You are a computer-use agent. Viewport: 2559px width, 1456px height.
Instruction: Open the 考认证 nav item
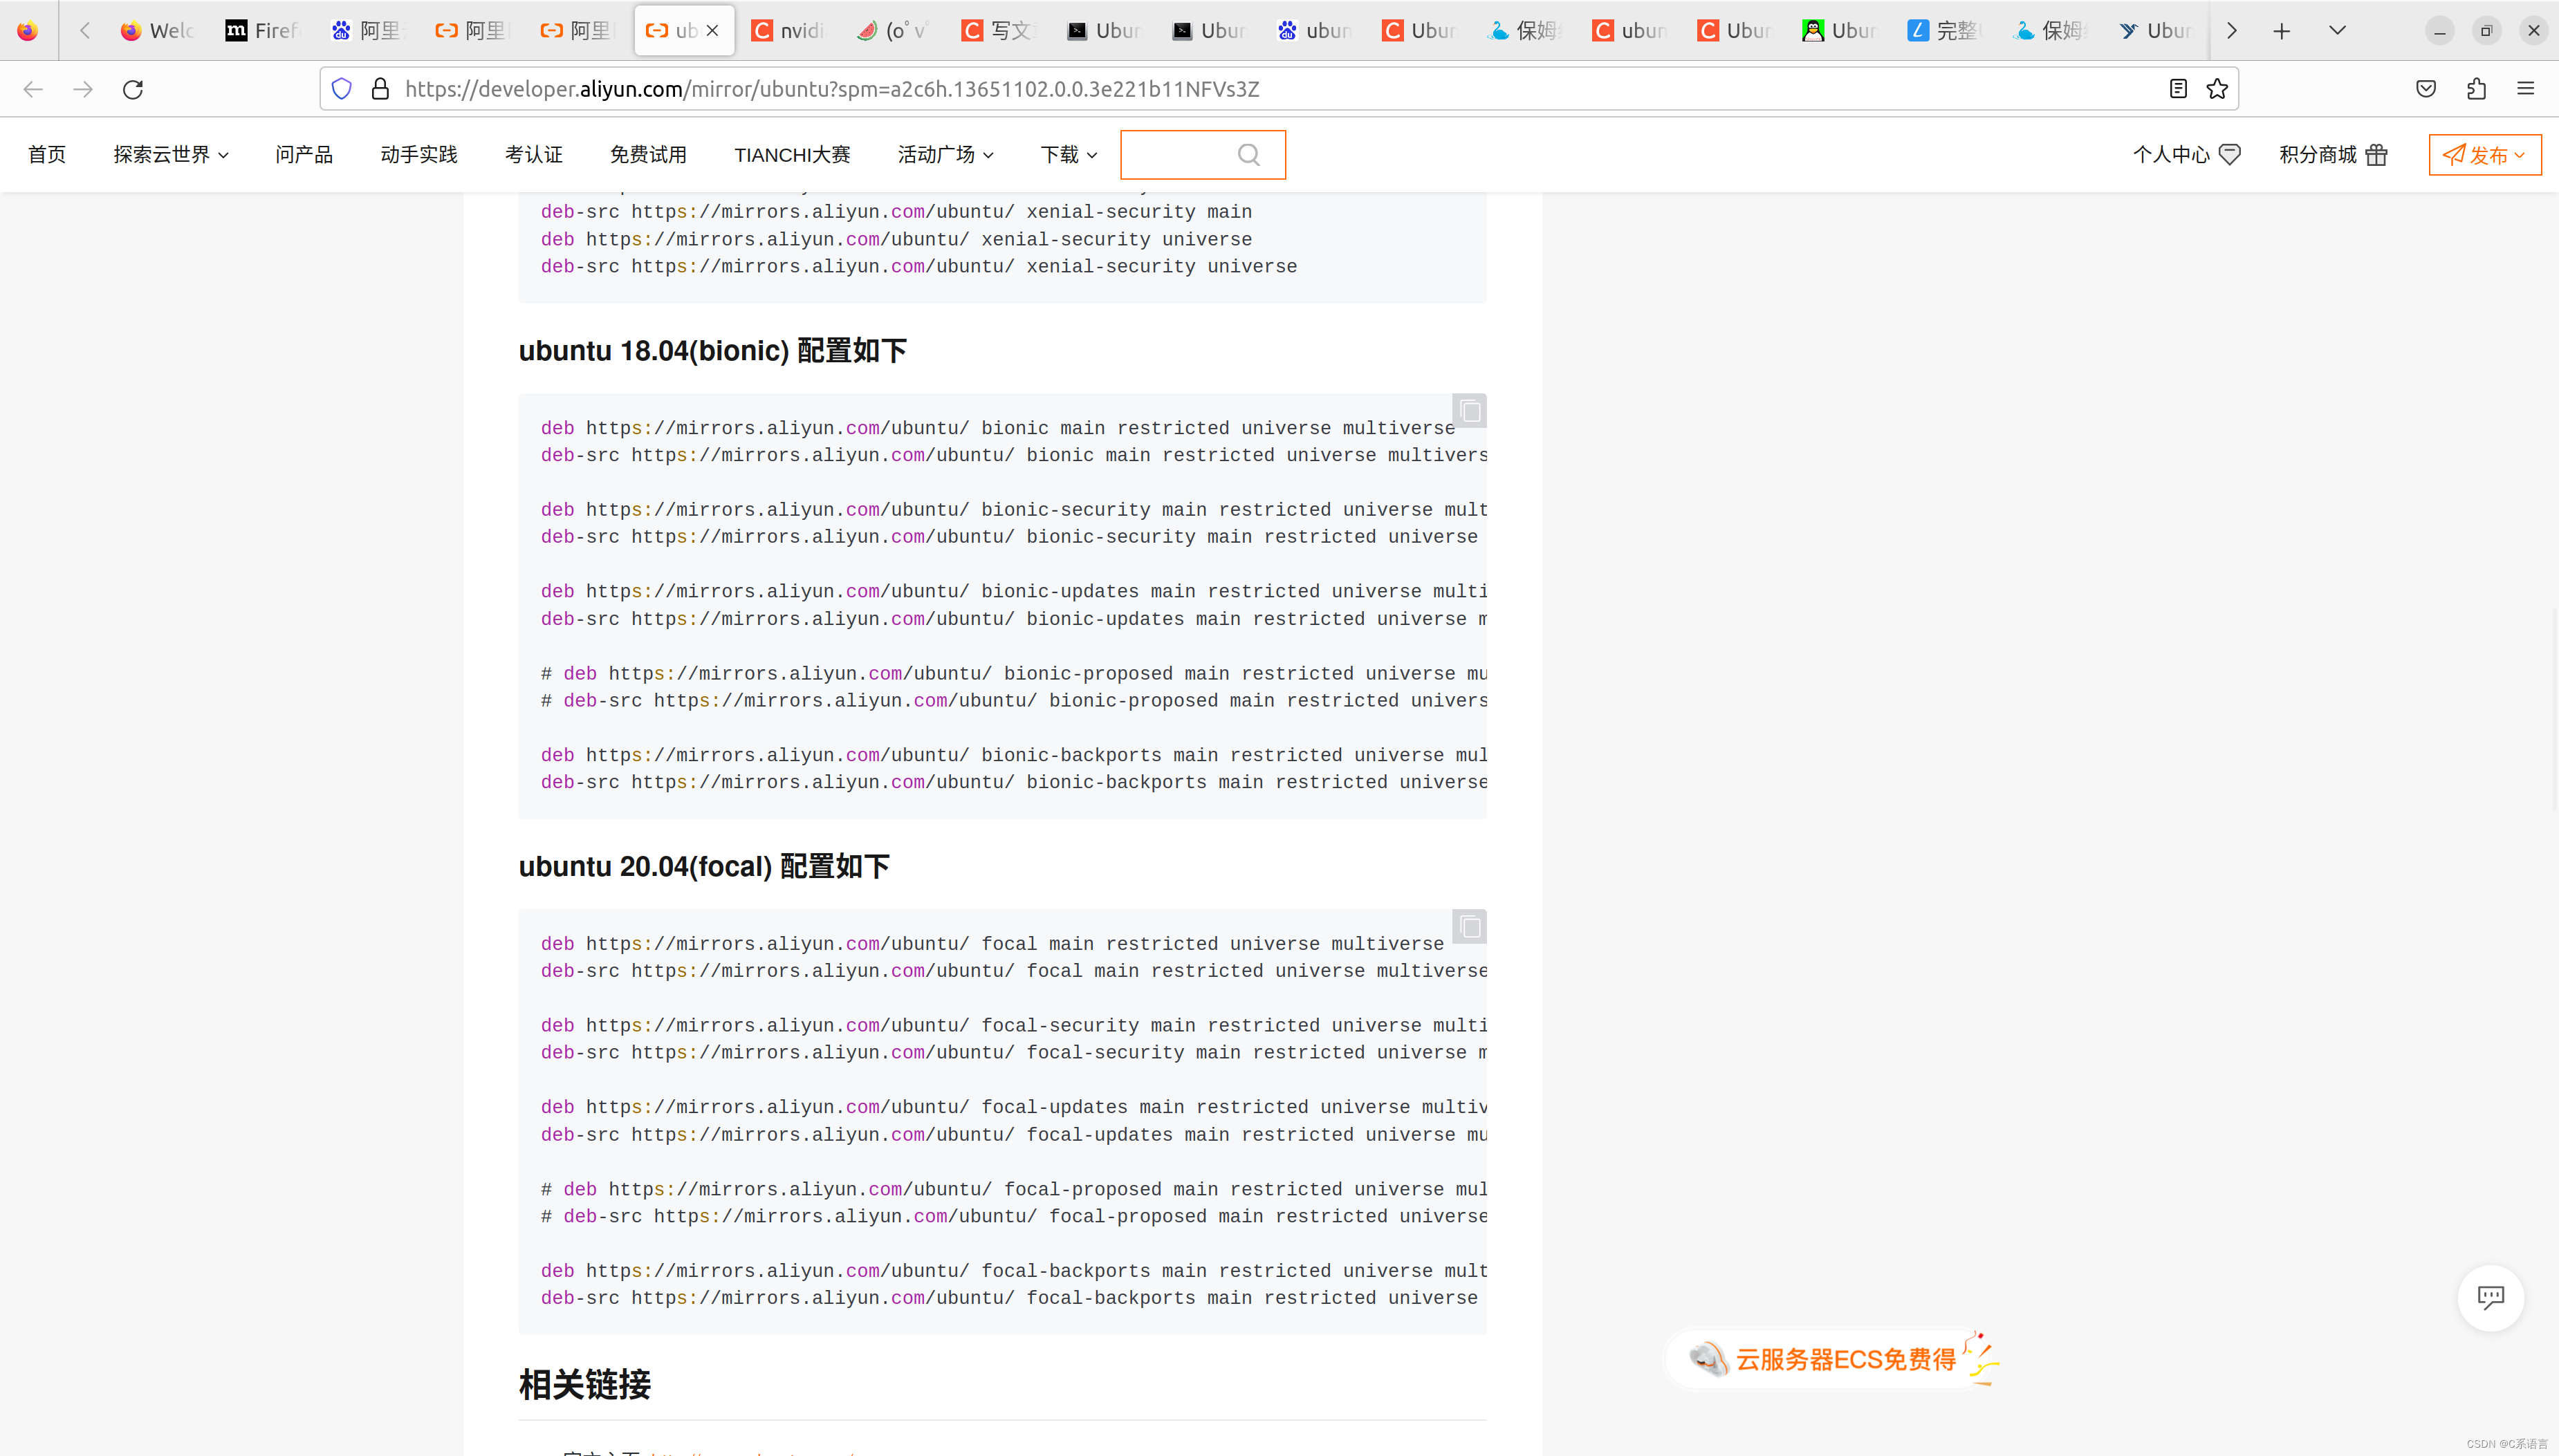click(534, 155)
